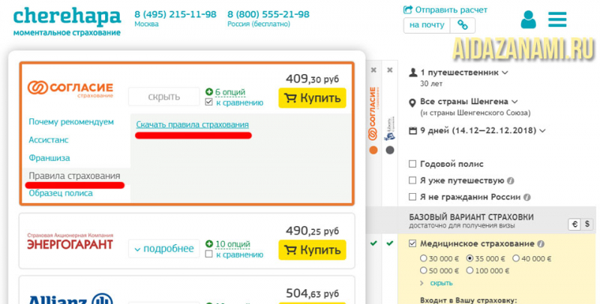This screenshot has width=600, height=304.
Task: Remove Soglasie from comparison column
Action: tap(373, 70)
